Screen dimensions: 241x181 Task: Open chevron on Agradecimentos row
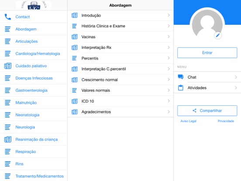(x=169, y=111)
